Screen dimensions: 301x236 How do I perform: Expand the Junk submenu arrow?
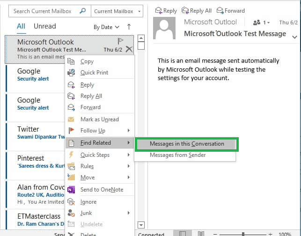tap(129, 213)
